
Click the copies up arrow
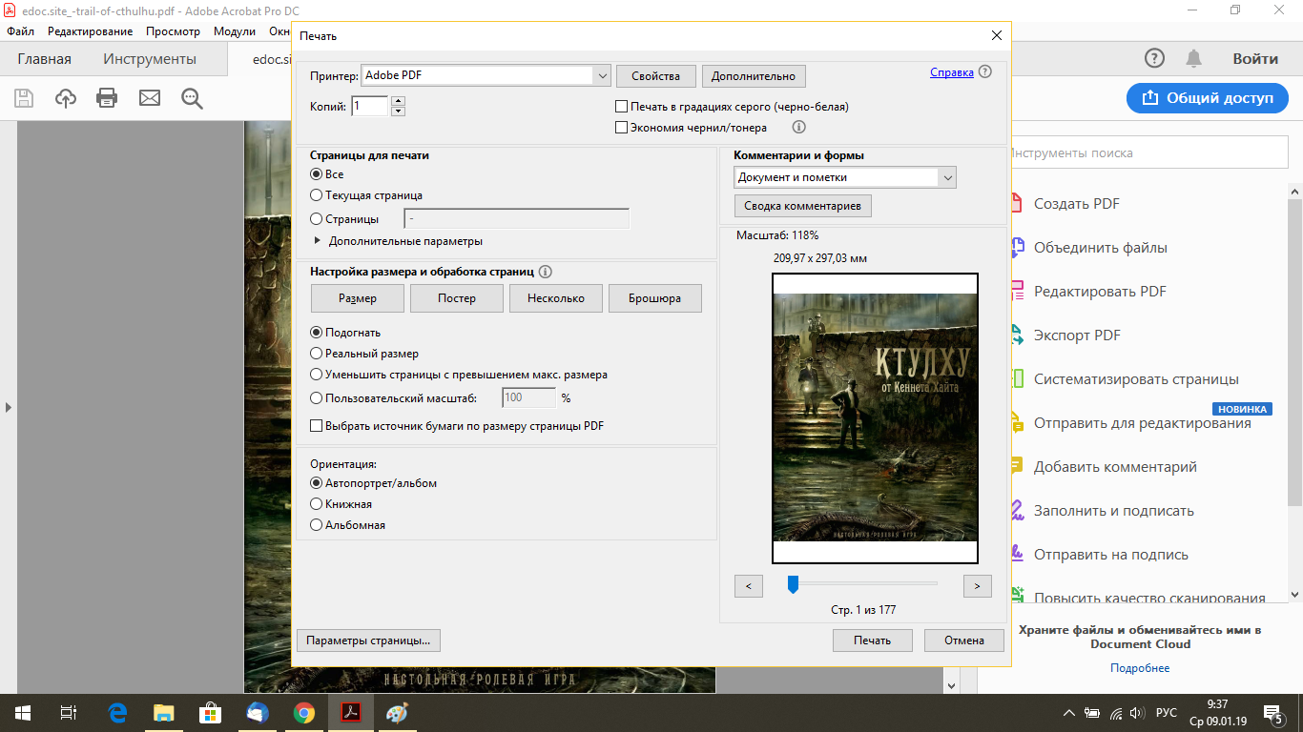tap(398, 101)
